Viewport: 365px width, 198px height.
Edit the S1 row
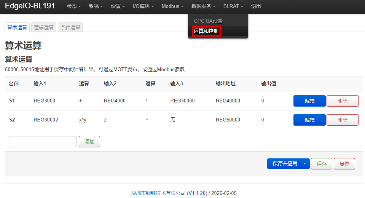309,101
